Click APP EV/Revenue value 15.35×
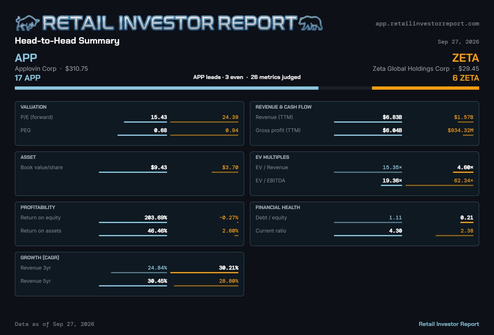The height and width of the screenshot is (335, 494). [392, 167]
